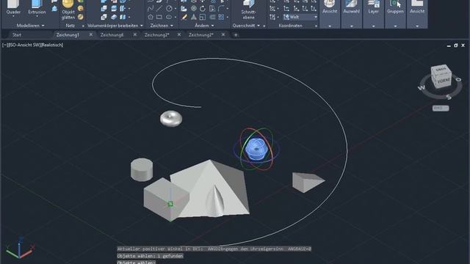
Task: Pick the Spline polyline tool in Zeichnen
Action: [x=151, y=8]
